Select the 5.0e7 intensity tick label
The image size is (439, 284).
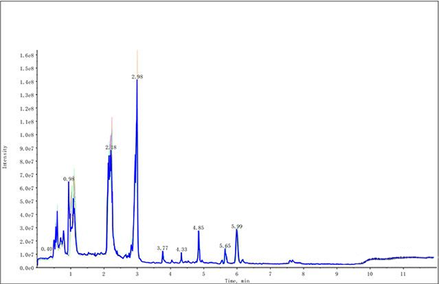[26, 202]
